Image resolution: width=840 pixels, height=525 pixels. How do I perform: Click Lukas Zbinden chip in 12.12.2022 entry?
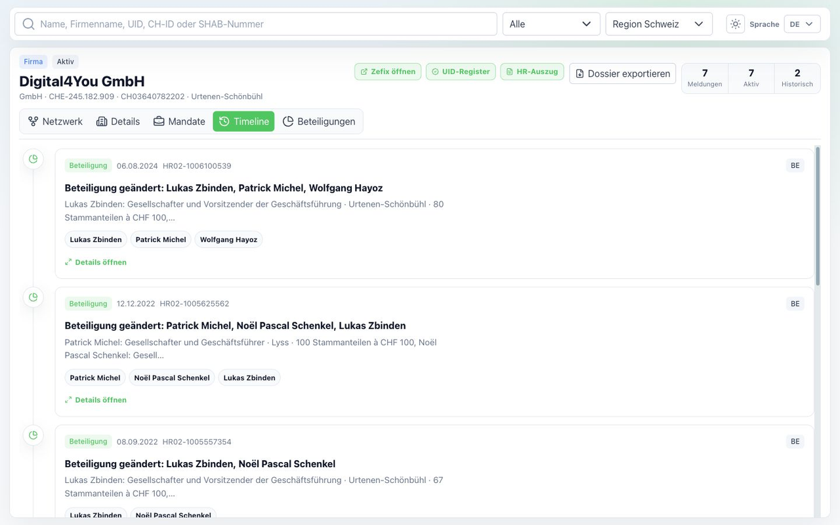click(249, 377)
